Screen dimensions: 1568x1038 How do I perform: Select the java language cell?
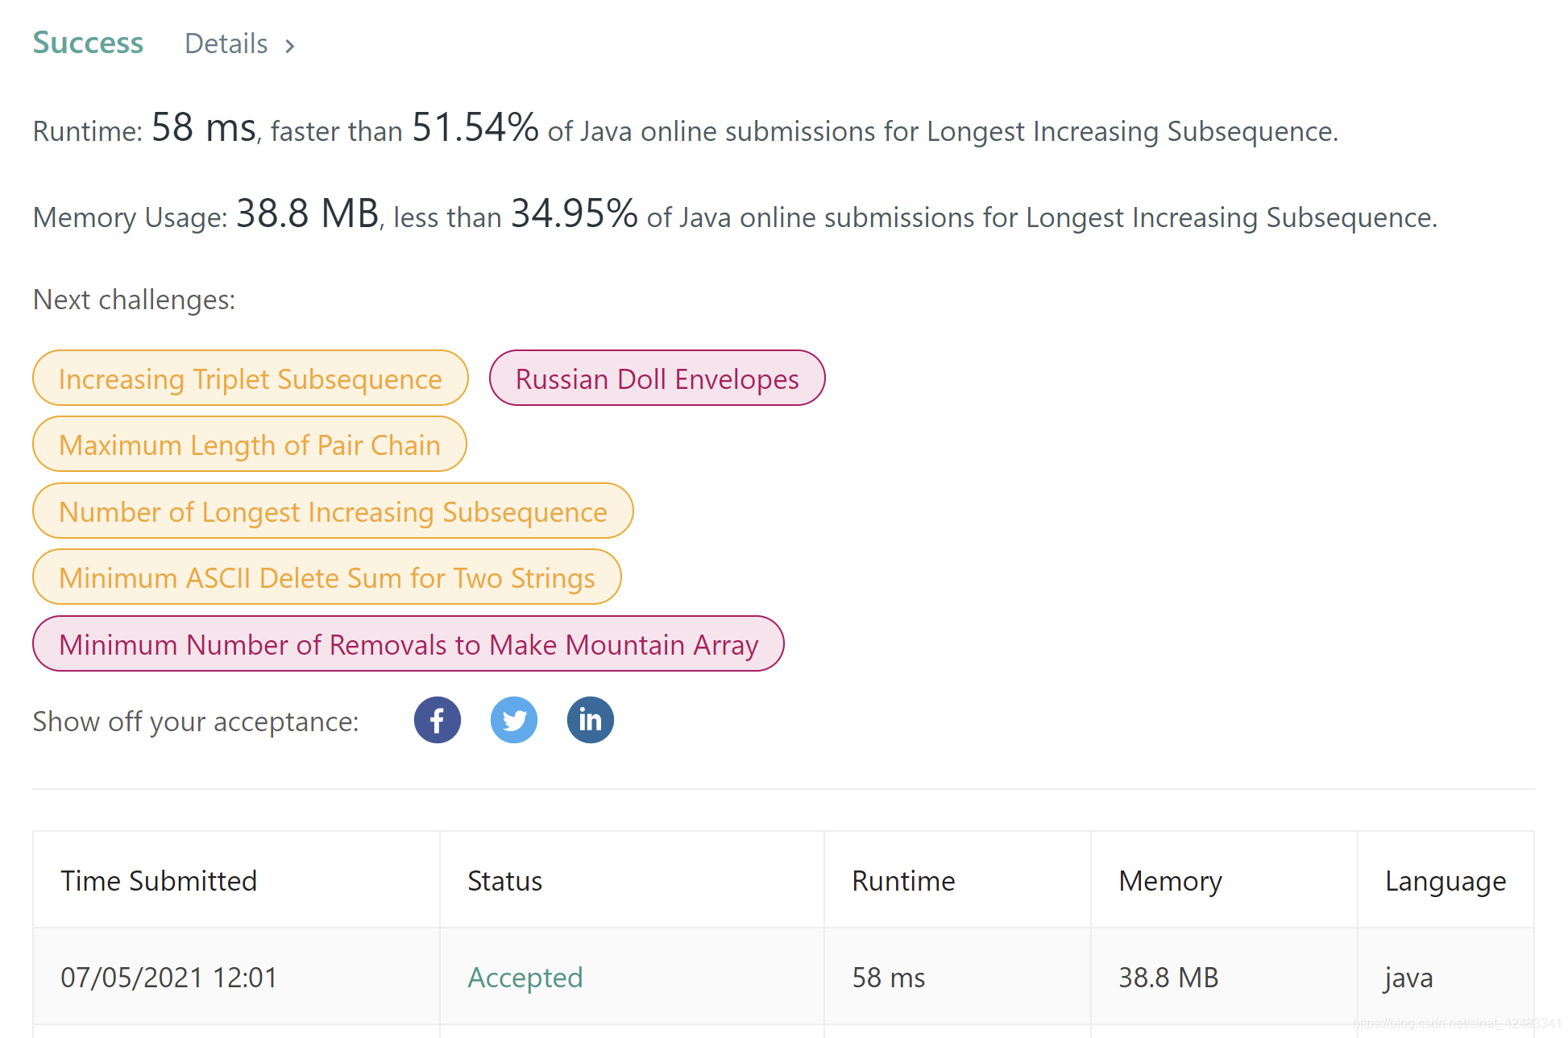[1409, 978]
